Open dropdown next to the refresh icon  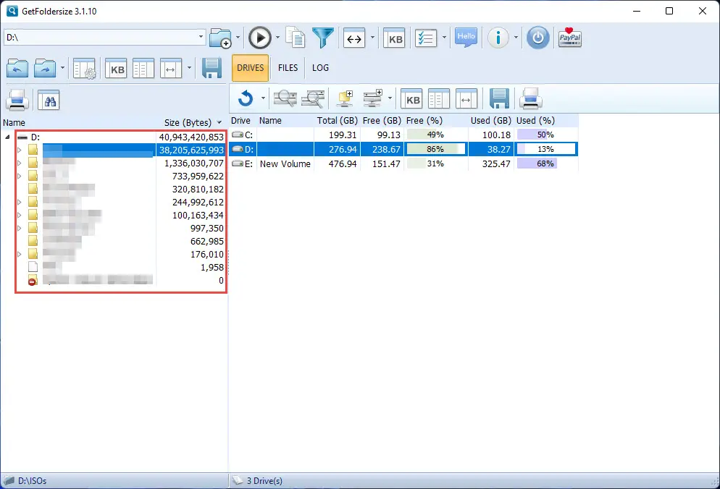tap(263, 98)
